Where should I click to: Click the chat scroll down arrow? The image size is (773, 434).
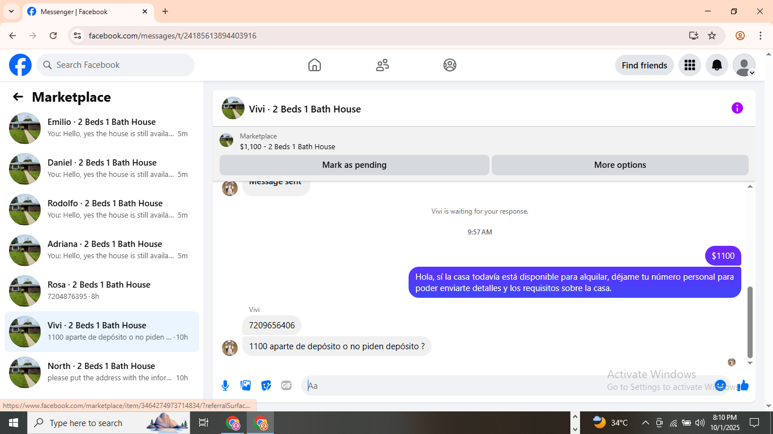click(750, 363)
